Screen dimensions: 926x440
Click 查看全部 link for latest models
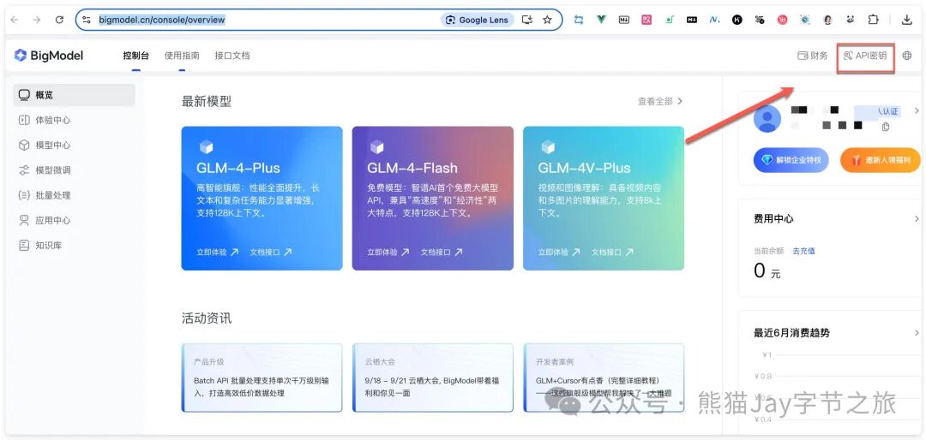659,102
